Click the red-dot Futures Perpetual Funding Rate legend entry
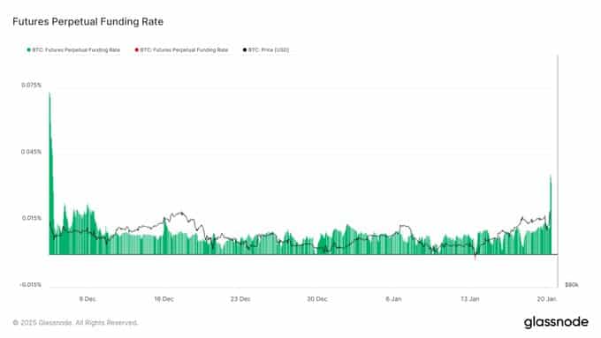Image resolution: width=601 pixels, height=338 pixels. pyautogui.click(x=181, y=49)
